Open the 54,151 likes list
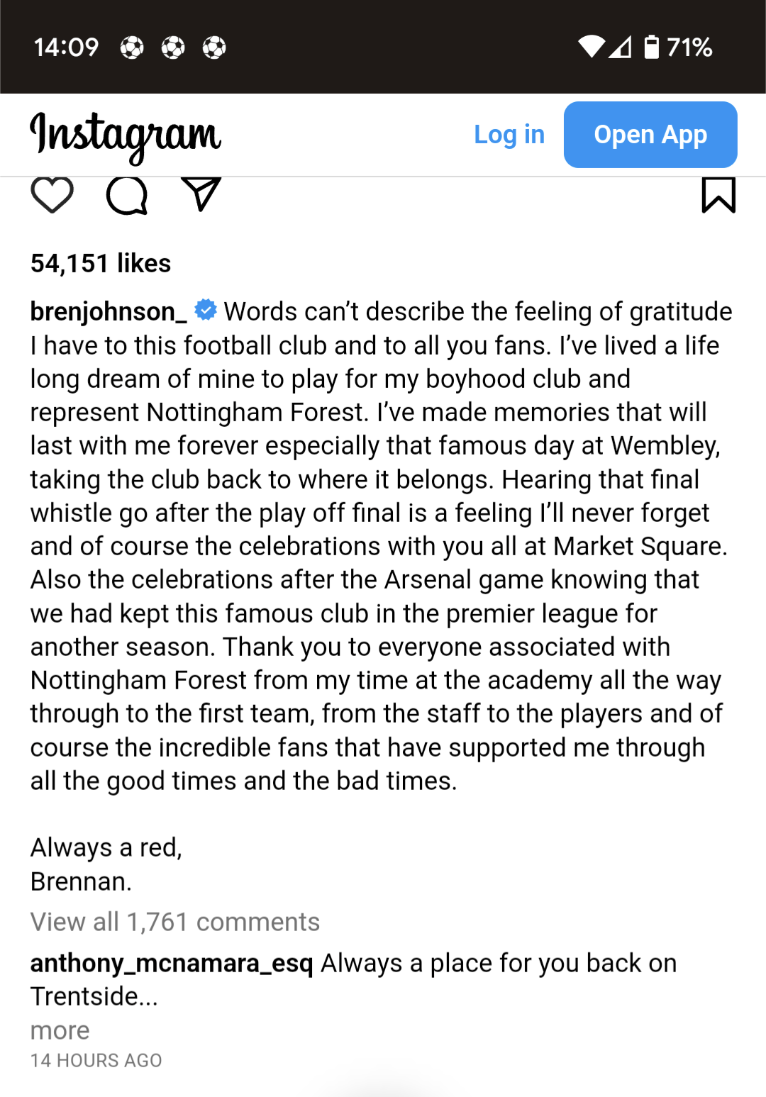 coord(101,263)
